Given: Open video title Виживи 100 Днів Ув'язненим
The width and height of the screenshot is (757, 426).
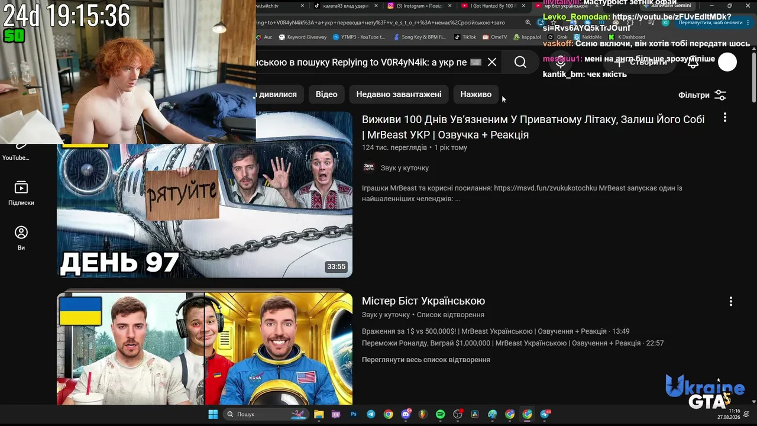Looking at the screenshot, I should [533, 127].
